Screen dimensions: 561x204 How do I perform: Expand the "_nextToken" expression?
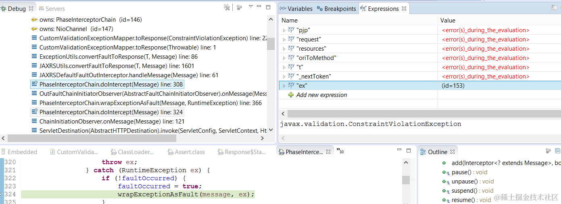pyautogui.click(x=284, y=76)
